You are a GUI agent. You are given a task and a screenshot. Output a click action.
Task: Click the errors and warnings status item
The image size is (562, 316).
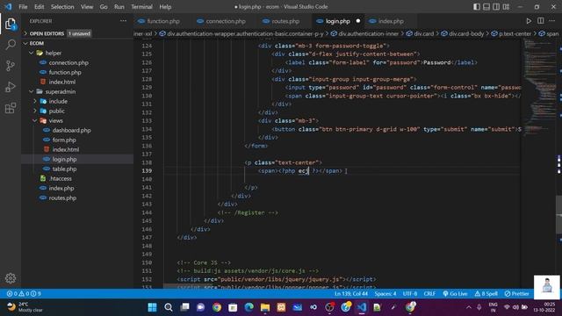[24, 294]
